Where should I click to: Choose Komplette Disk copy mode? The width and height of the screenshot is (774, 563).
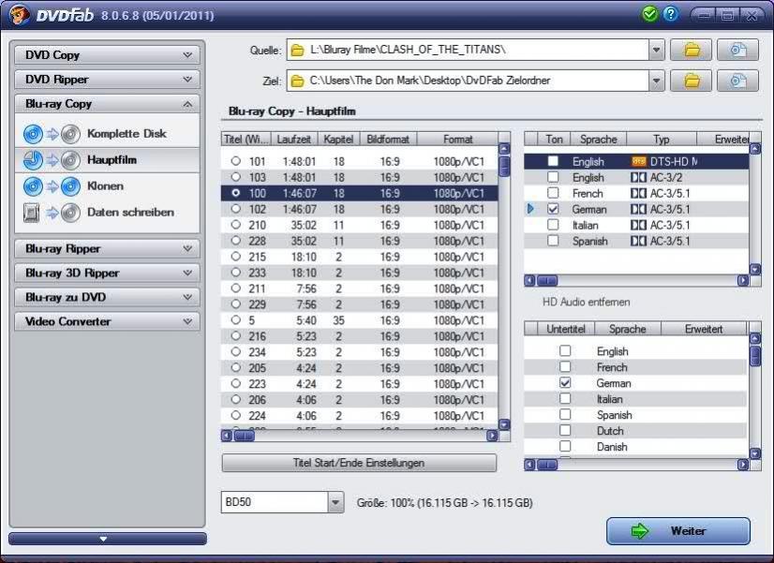107,134
